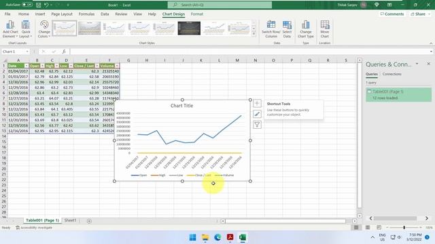Toggle the AutoSave switch
This screenshot has height=244, width=435.
(x=27, y=5)
